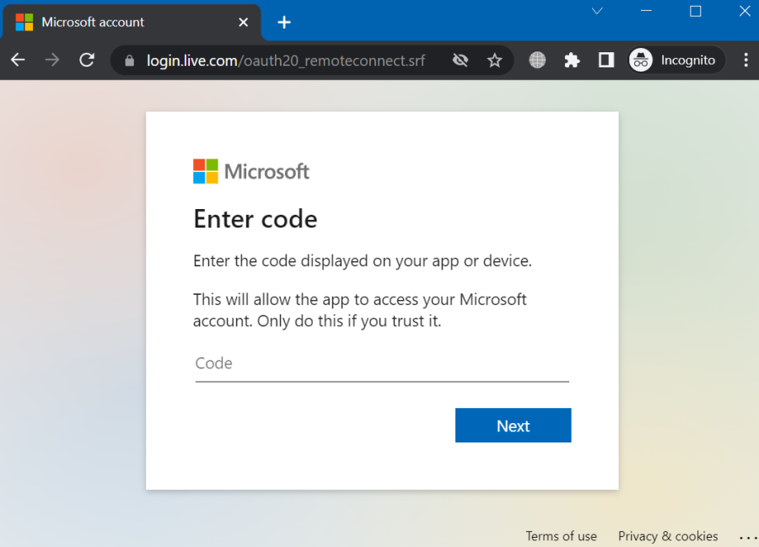Click the Microsoft logo
Image resolution: width=759 pixels, height=547 pixels.
click(250, 171)
